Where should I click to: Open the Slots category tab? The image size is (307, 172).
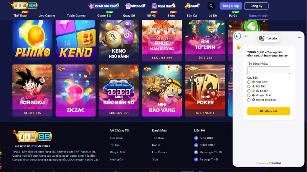[171, 16]
